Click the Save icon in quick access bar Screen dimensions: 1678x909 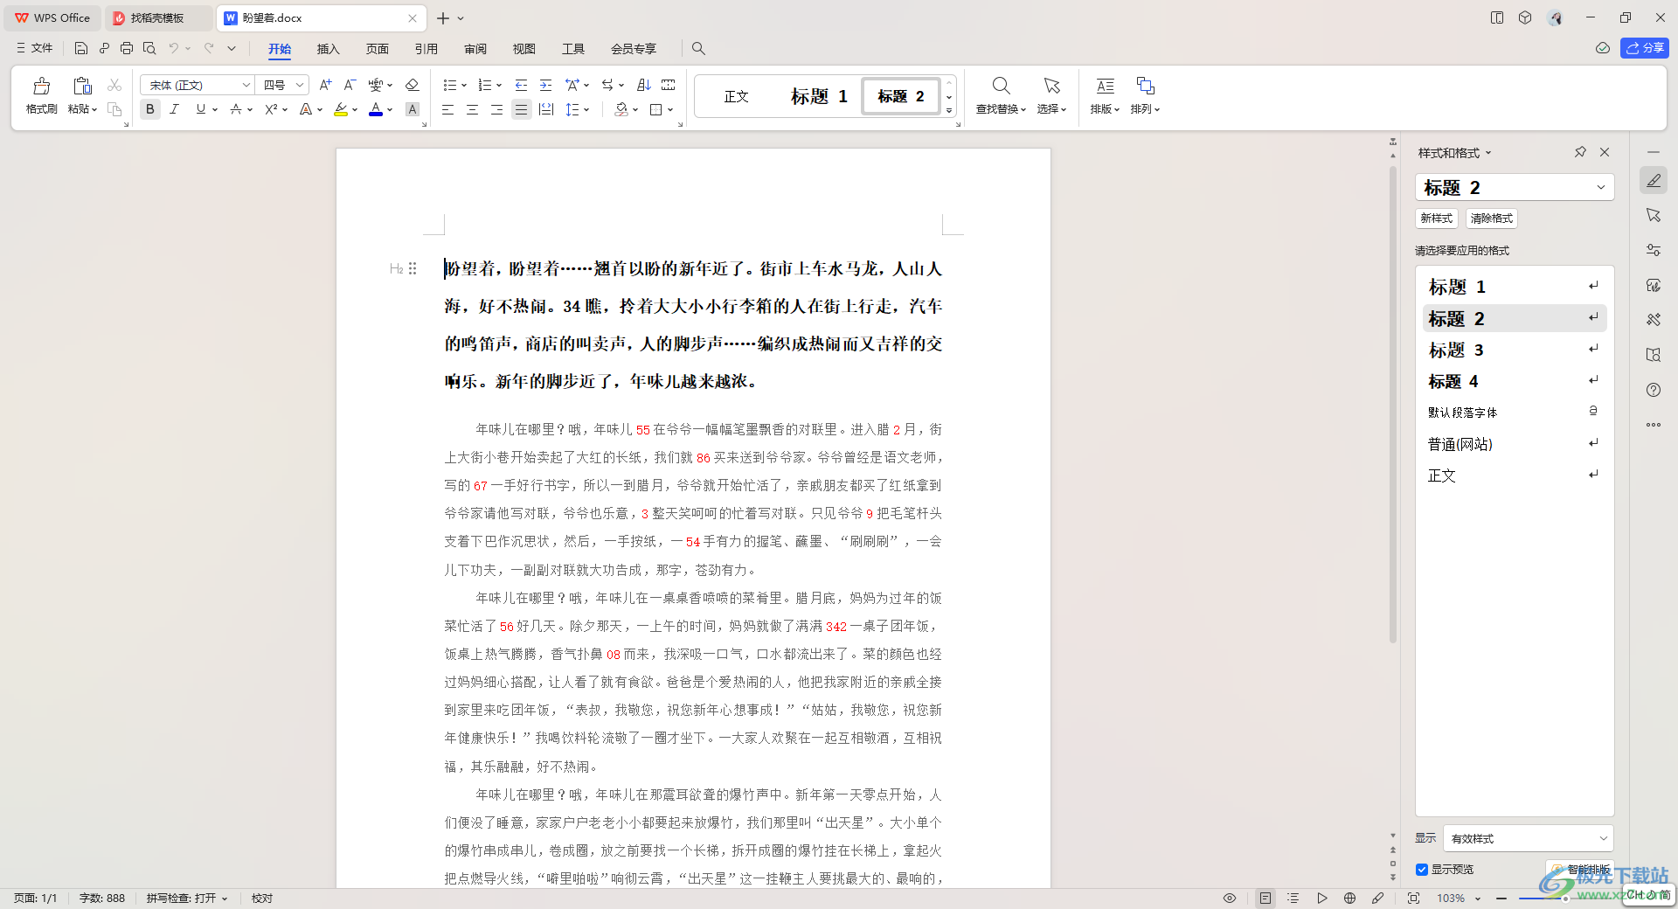[81, 48]
